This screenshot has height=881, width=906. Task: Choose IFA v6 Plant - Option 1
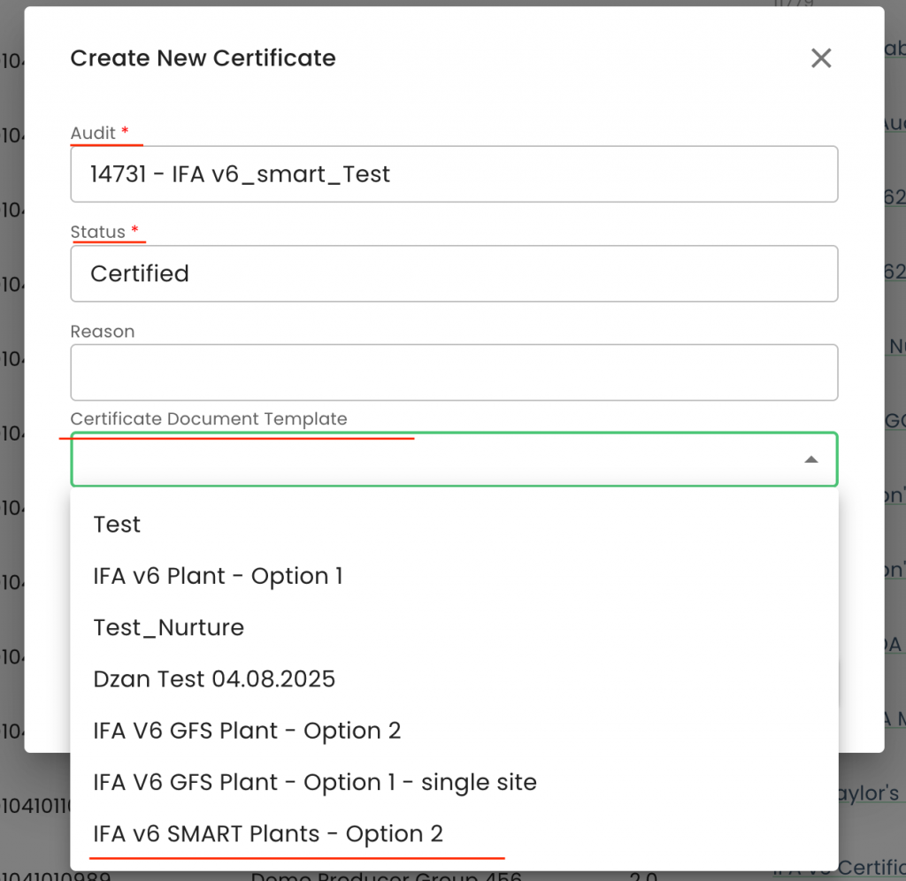(218, 576)
